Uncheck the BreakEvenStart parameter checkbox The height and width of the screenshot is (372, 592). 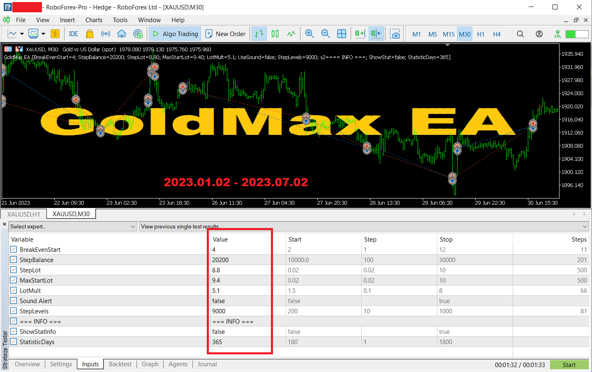tap(14, 249)
